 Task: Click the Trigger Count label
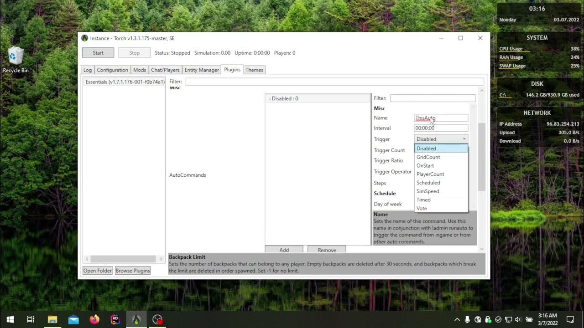tap(389, 150)
